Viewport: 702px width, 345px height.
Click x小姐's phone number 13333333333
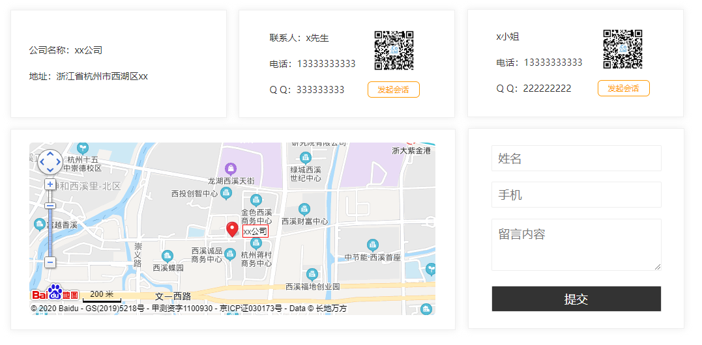553,62
